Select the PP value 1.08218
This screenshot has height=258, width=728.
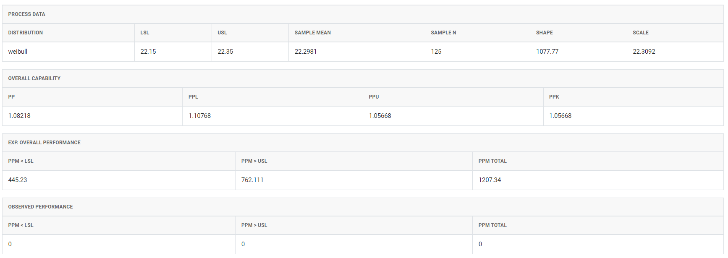(x=19, y=116)
